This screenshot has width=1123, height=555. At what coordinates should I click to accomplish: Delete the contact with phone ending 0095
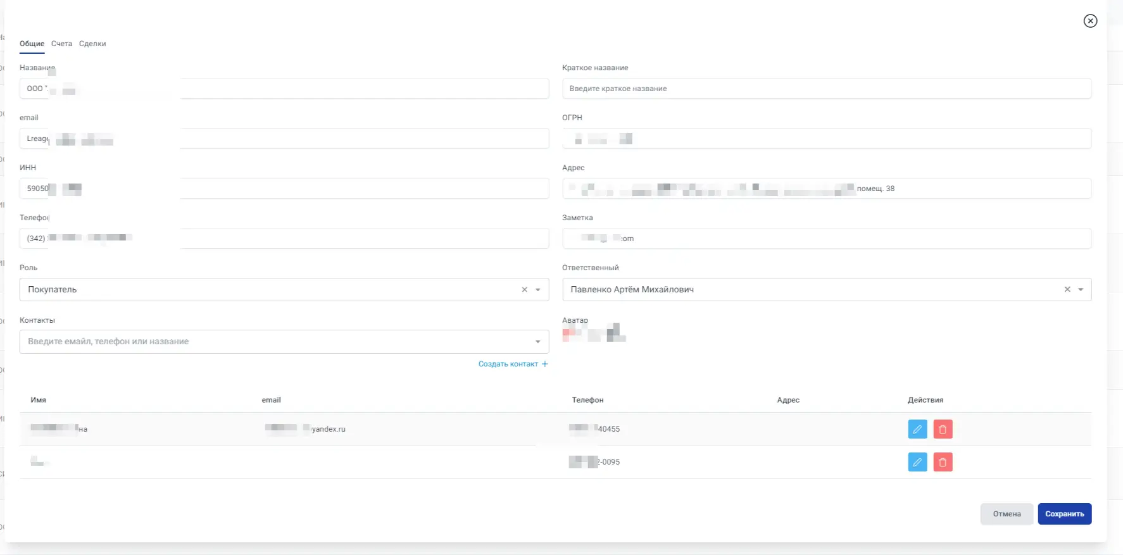pyautogui.click(x=943, y=462)
